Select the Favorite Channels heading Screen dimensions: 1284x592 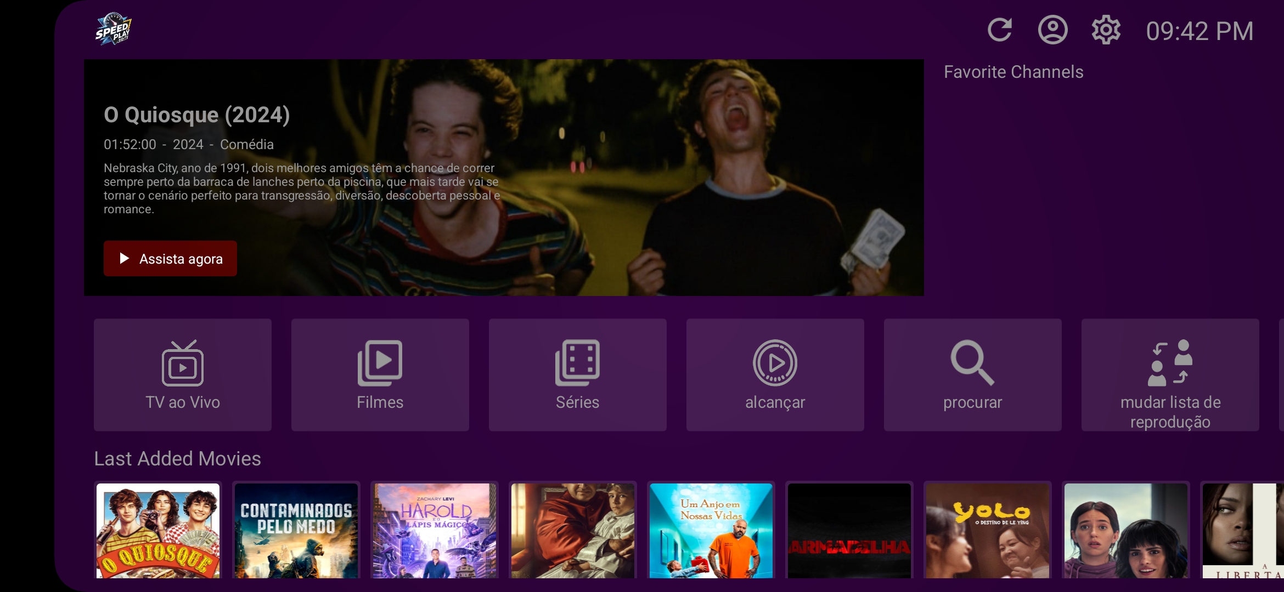coord(1013,72)
